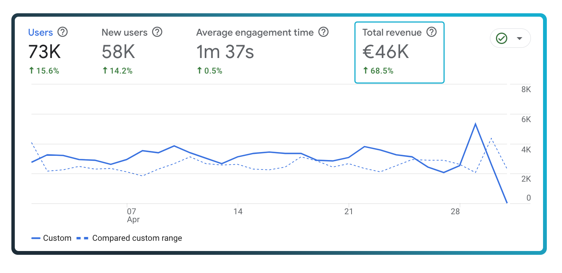Click the 2K y-axis label
Image resolution: width=562 pixels, height=273 pixels.
coord(526,179)
